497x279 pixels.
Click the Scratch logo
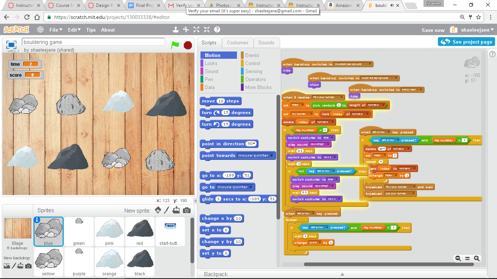pos(16,29)
